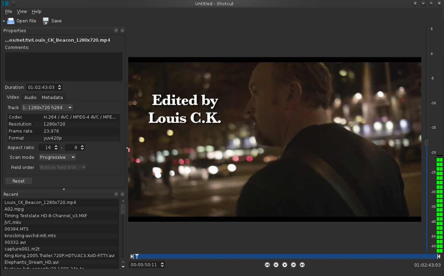This screenshot has height=276, width=444.
Task: Switch to the Metadata tab
Action: [52, 97]
